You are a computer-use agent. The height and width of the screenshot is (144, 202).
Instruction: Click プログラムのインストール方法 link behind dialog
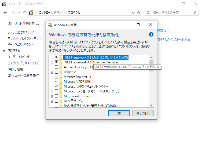tap(173, 39)
